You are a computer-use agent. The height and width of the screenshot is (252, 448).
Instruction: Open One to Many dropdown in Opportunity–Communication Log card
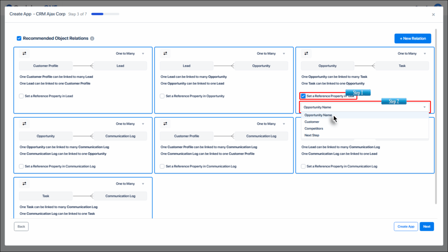click(x=130, y=124)
